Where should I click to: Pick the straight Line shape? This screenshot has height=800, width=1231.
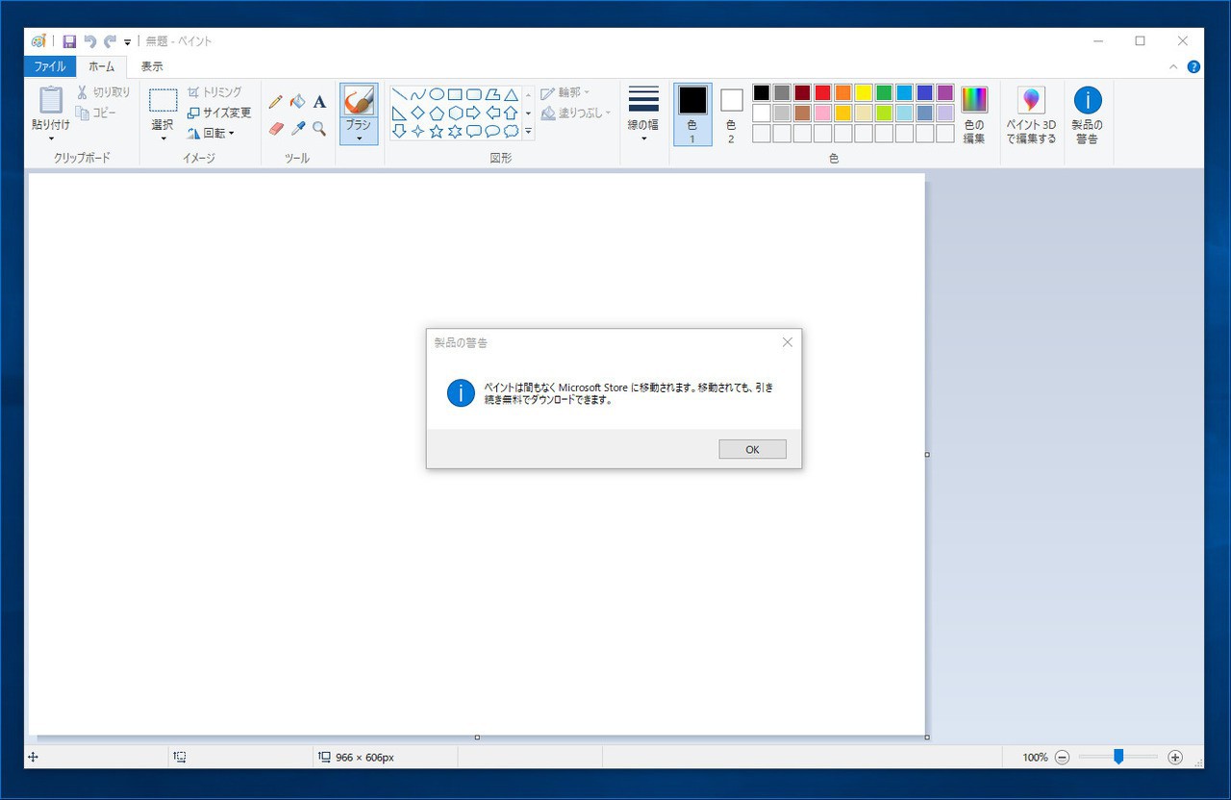pyautogui.click(x=399, y=94)
